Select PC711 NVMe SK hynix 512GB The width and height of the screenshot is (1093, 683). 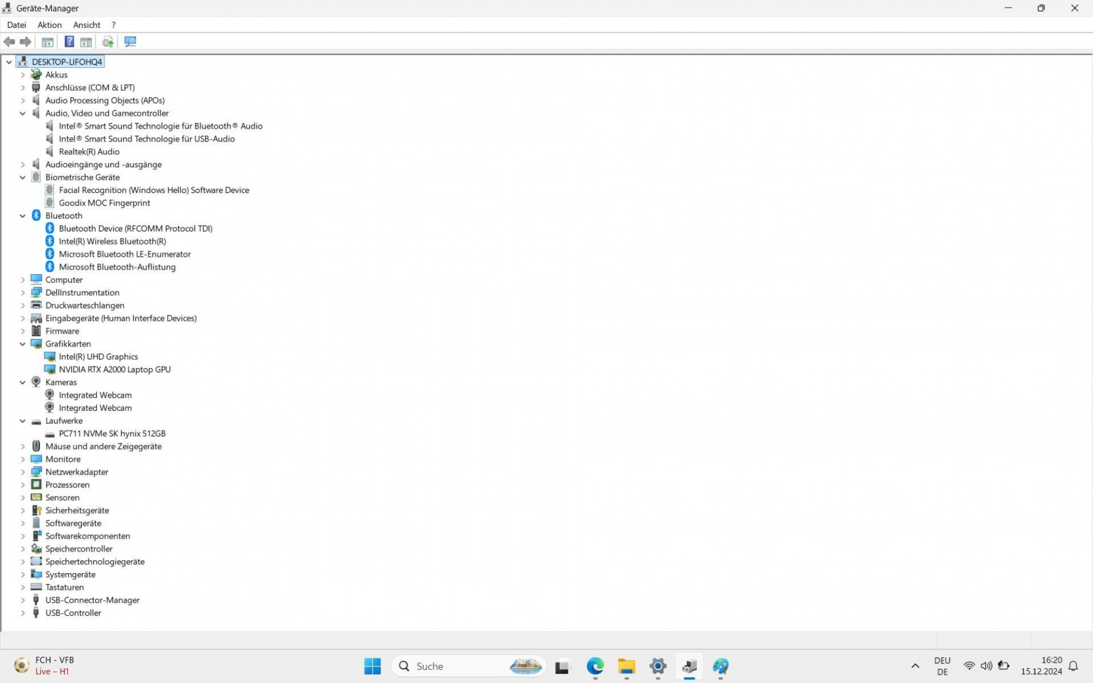[112, 433]
